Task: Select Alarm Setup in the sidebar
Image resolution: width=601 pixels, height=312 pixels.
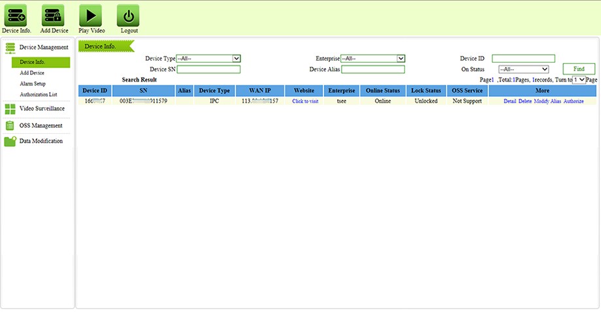Action: tap(33, 84)
